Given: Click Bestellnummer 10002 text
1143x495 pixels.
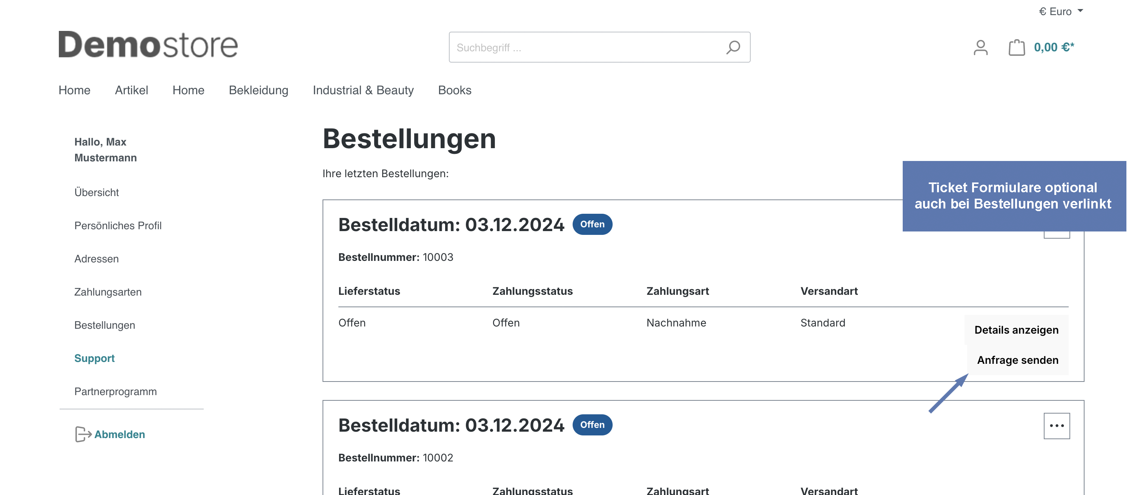Looking at the screenshot, I should pos(395,458).
